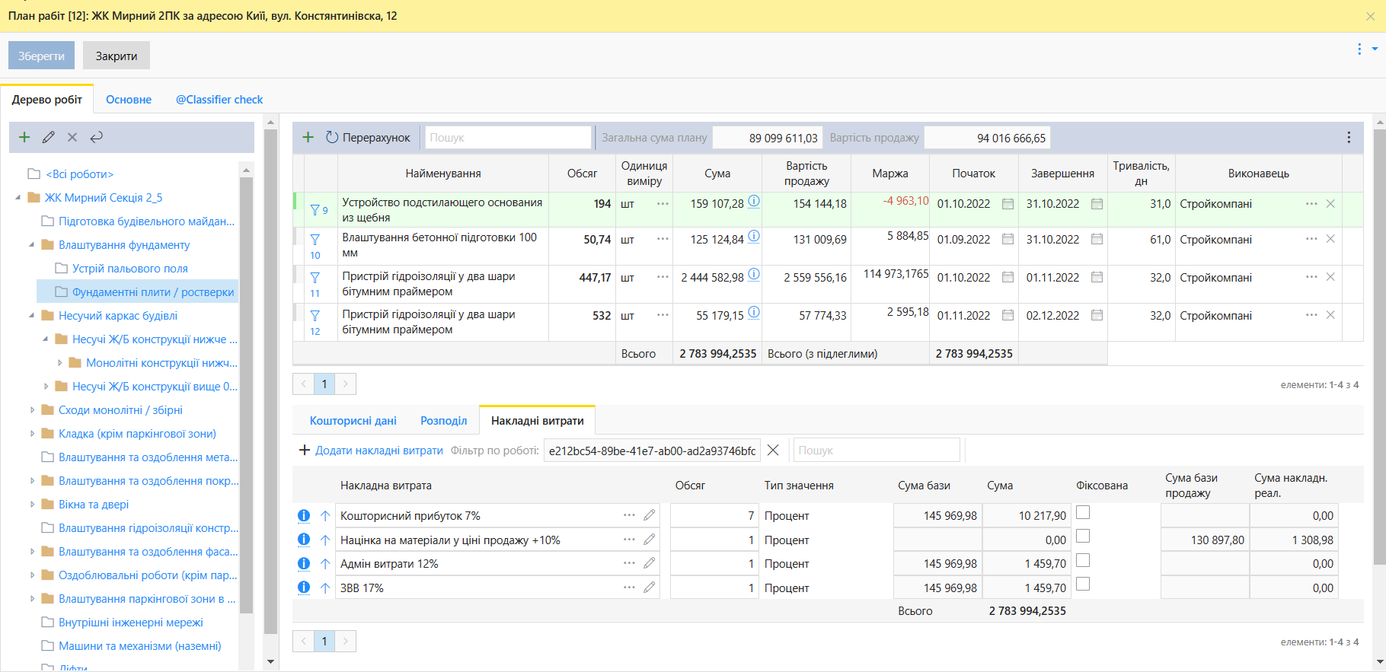
Task: Open the works table kebab menu
Action: (1349, 137)
